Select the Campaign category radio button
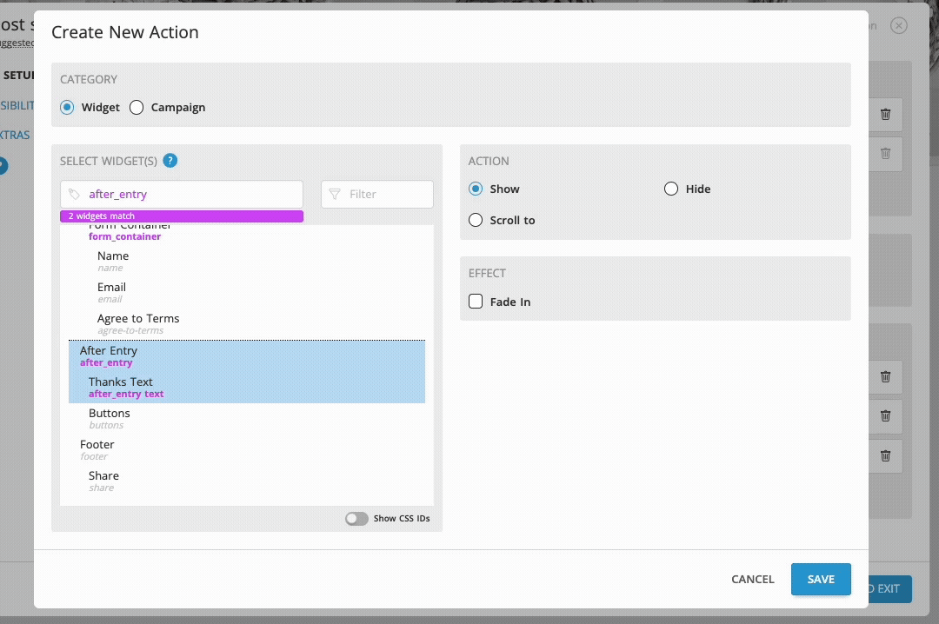 tap(137, 107)
